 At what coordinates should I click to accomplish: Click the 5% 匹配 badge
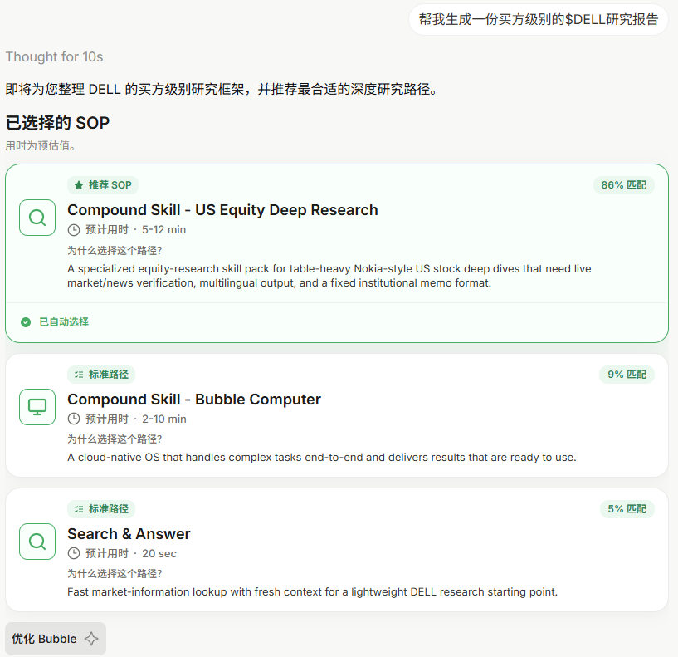point(627,509)
